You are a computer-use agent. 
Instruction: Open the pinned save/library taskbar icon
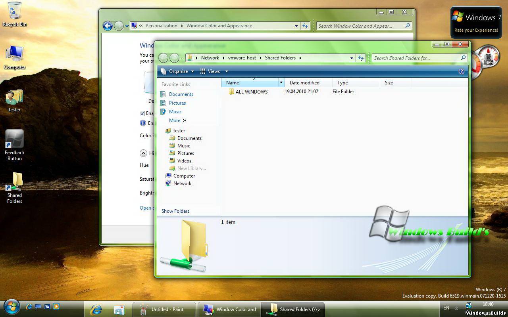[119, 309]
